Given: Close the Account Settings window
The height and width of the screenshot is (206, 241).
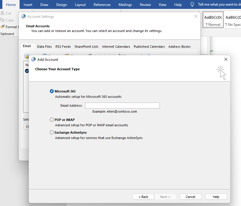Looking at the screenshot, I should click(x=196, y=16).
